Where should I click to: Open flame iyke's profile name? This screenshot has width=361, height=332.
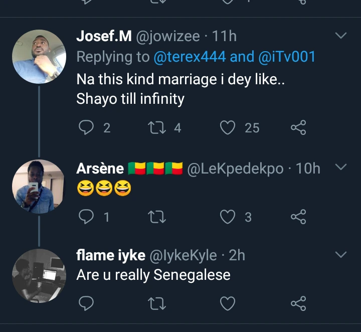(110, 255)
